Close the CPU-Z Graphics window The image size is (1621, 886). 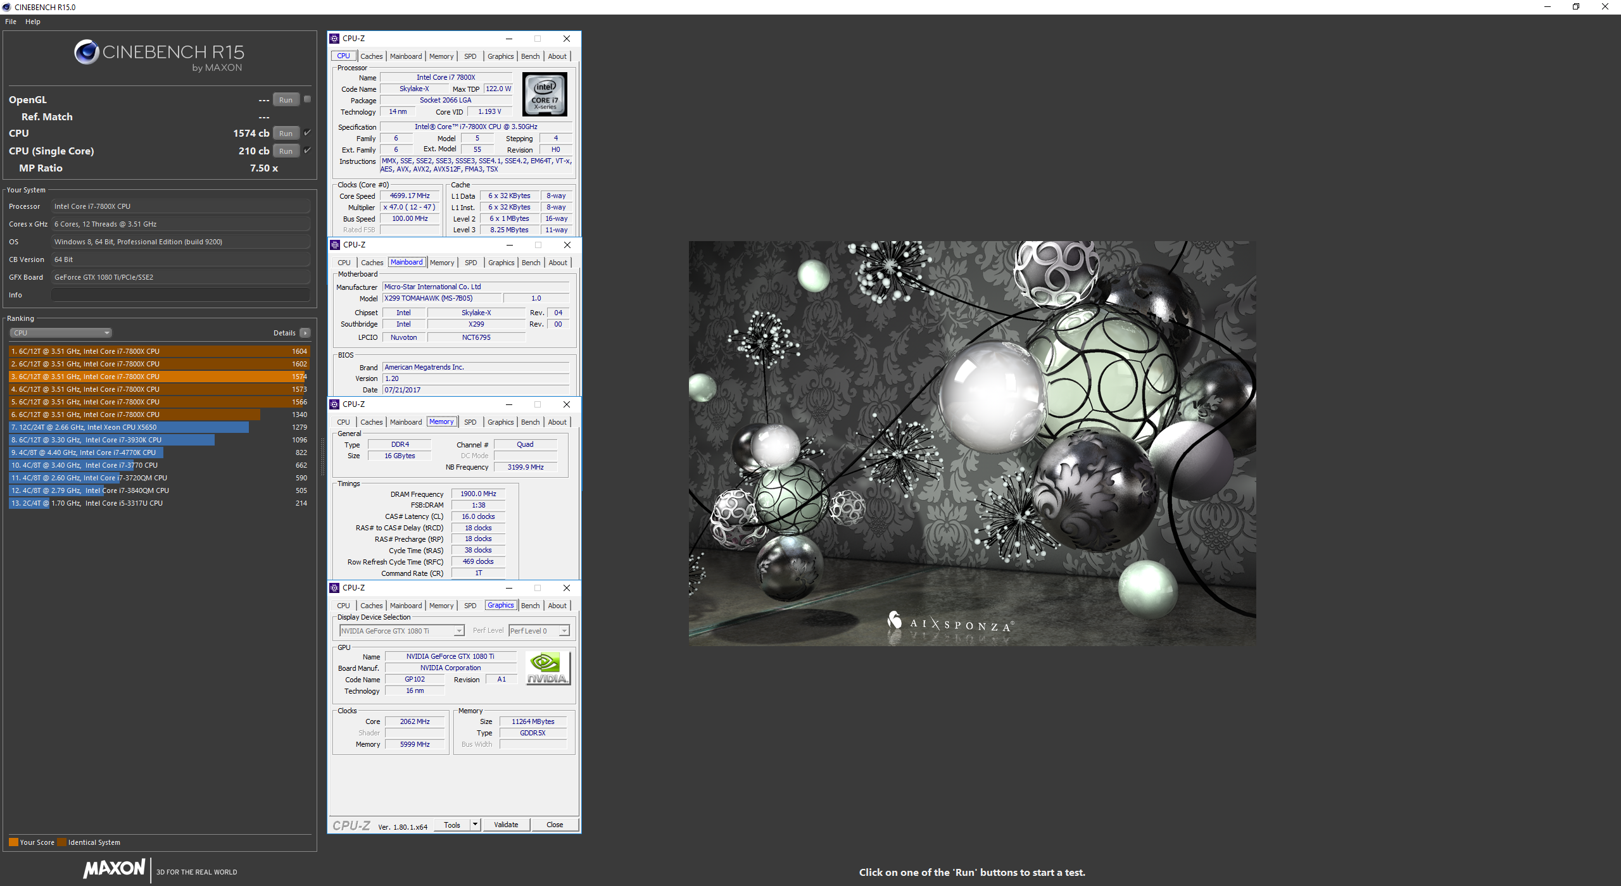[567, 588]
